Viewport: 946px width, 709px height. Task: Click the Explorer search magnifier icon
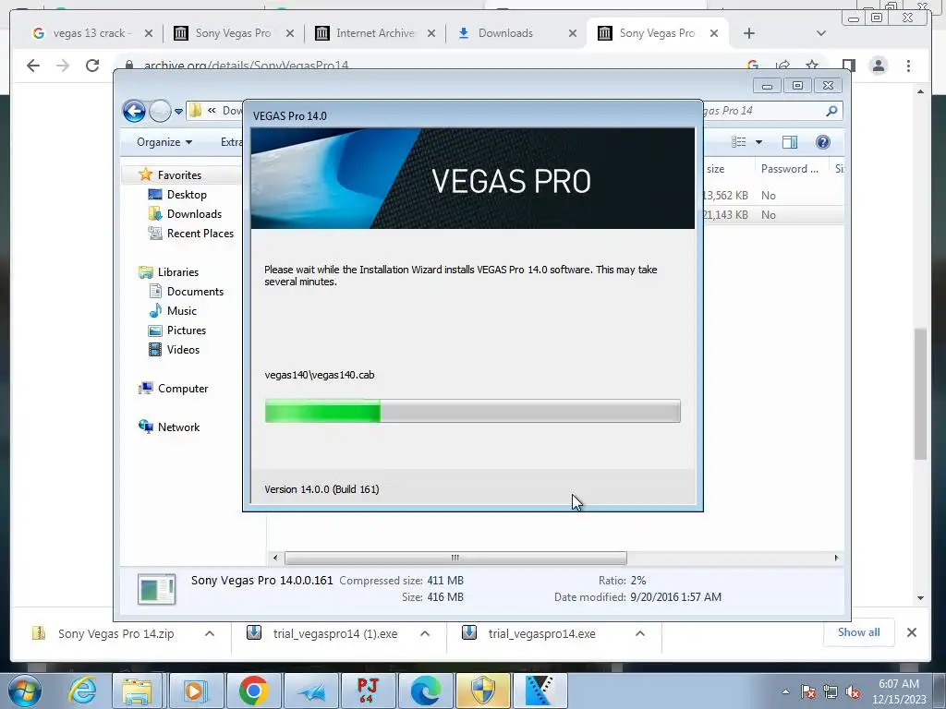(831, 111)
